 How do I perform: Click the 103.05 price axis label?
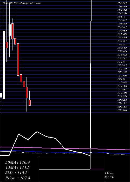tap(122, 110)
